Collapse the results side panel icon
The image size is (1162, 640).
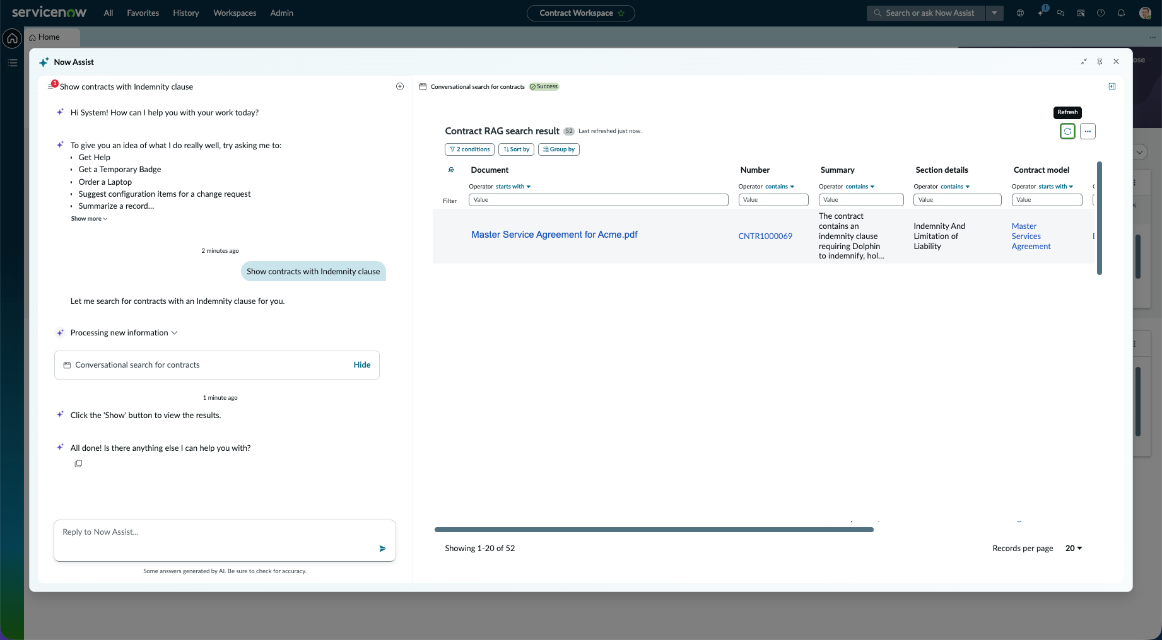(1112, 86)
